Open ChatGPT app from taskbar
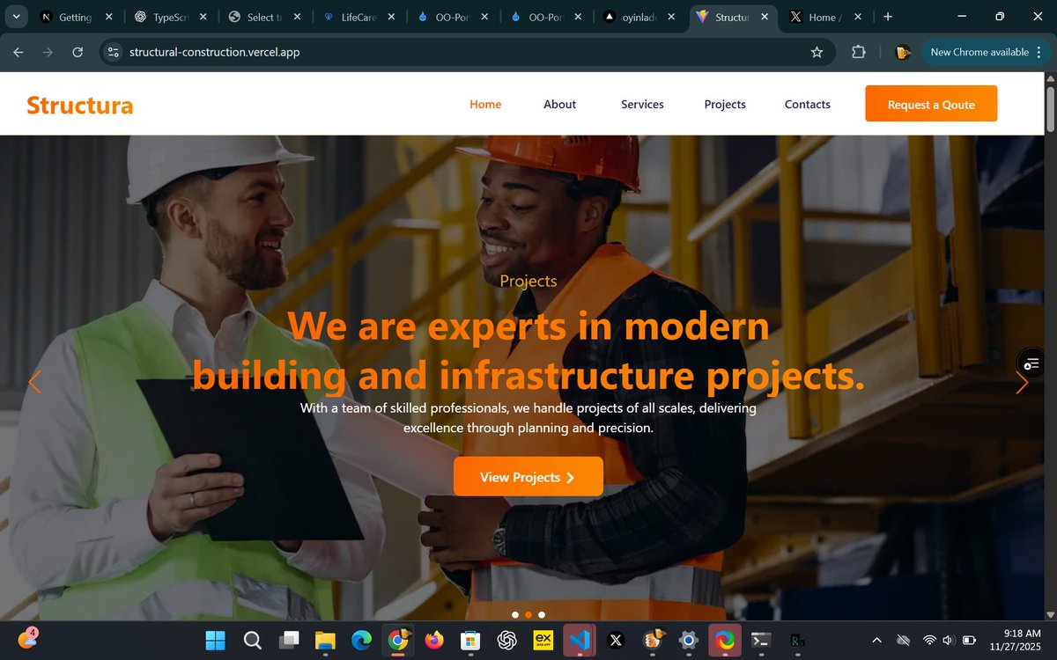This screenshot has width=1057, height=660. [506, 640]
